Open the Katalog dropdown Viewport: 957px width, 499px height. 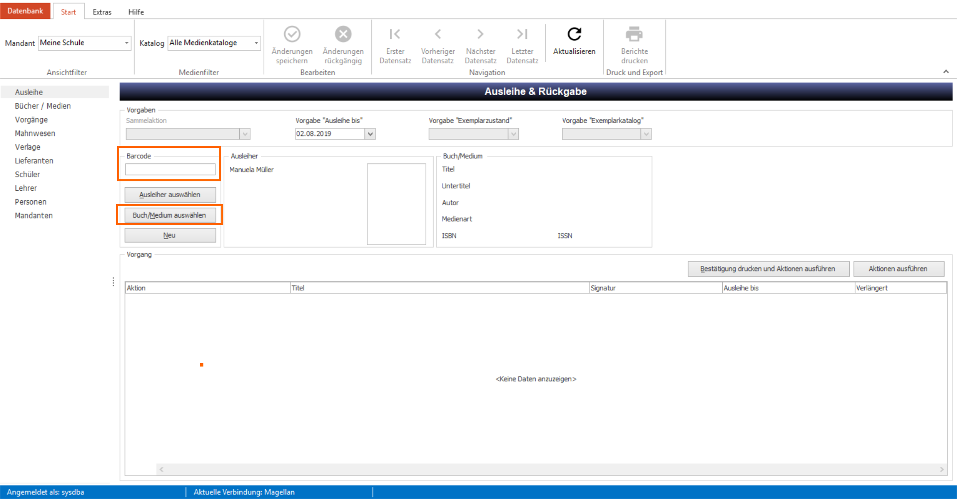tap(256, 43)
